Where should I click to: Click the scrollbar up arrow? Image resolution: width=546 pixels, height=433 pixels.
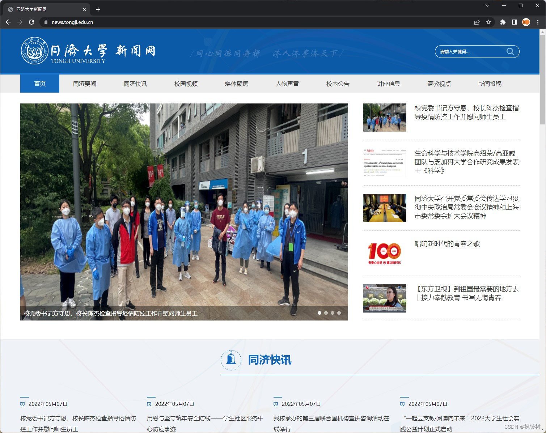click(542, 32)
